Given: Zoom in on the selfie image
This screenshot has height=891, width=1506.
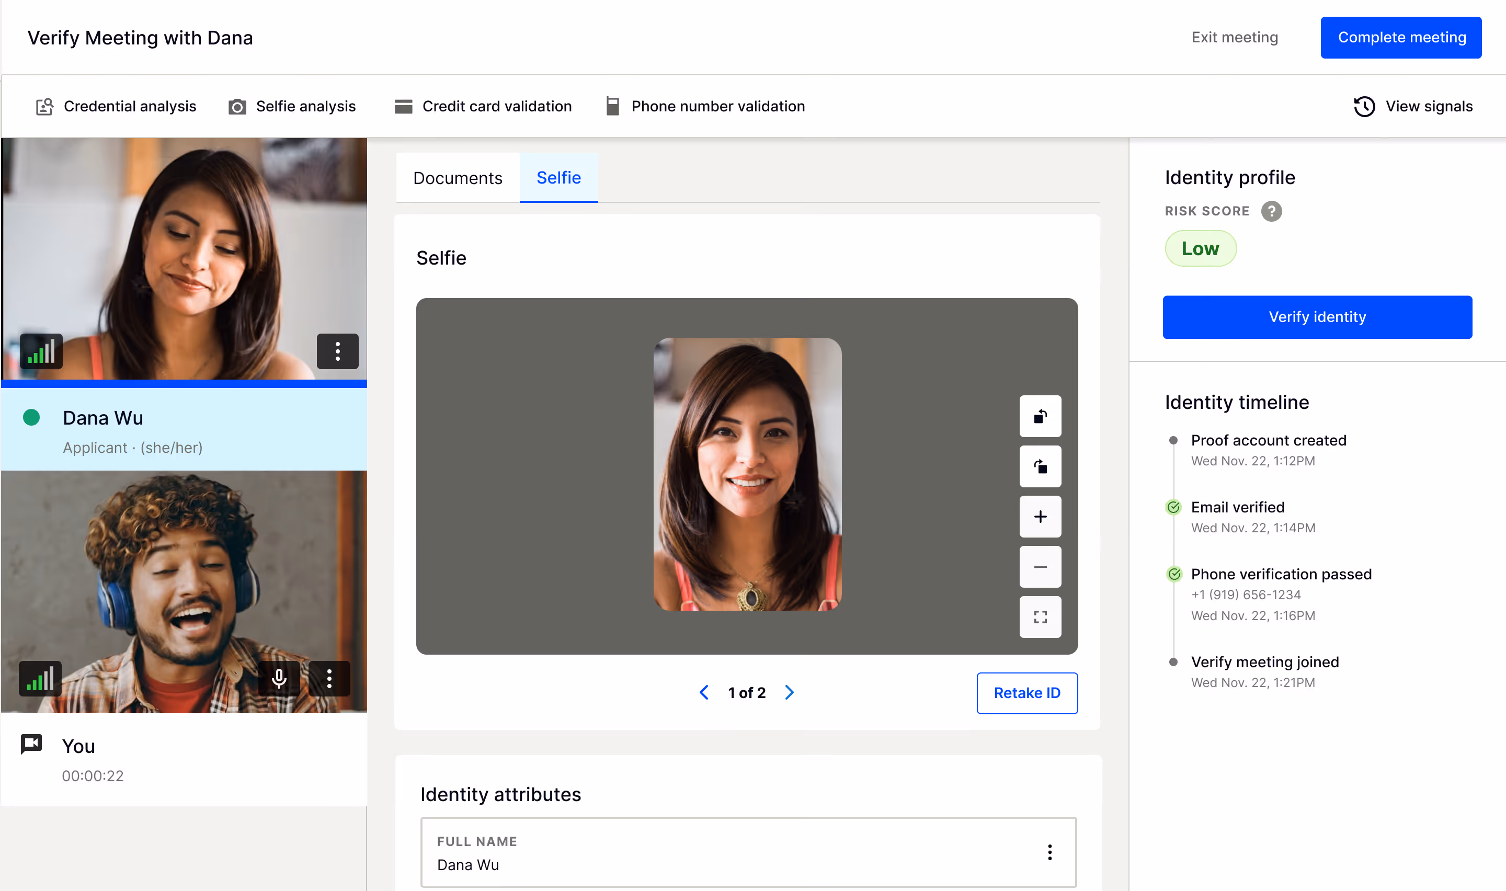Looking at the screenshot, I should click(1040, 516).
